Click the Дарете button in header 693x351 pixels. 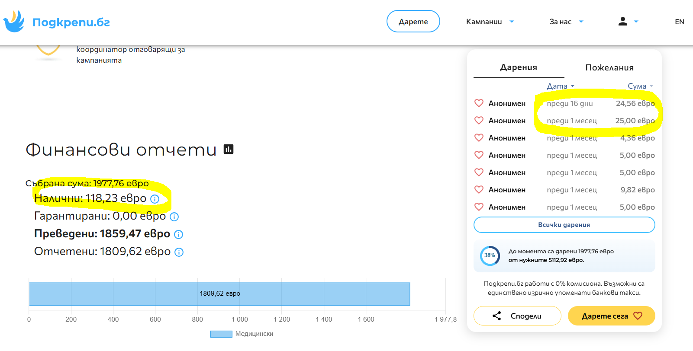(x=413, y=22)
